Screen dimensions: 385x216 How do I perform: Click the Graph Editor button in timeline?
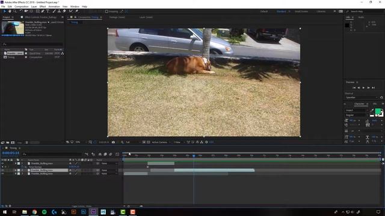tap(117, 154)
